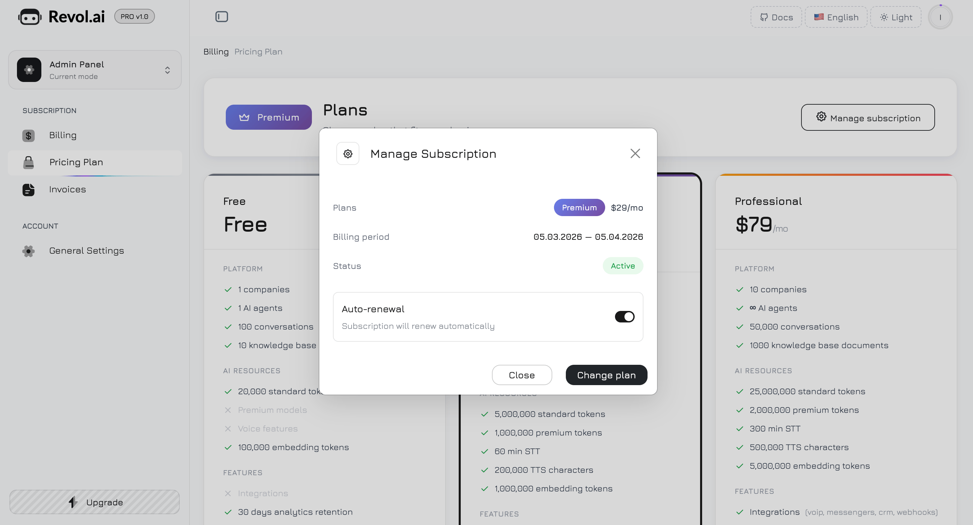973x525 pixels.
Task: Open the Docs link
Action: 776,17
